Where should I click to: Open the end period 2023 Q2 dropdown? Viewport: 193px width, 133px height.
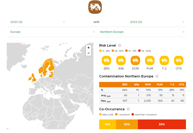point(157,22)
